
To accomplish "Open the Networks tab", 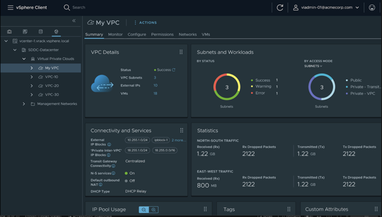I will pyautogui.click(x=188, y=34).
